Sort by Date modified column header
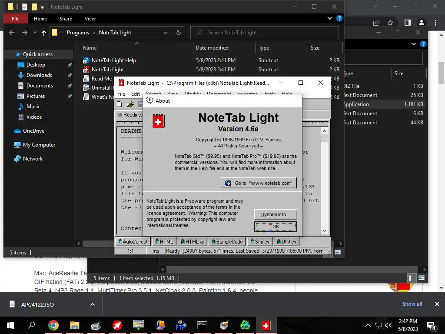This screenshot has width=445, height=334. 212,48
